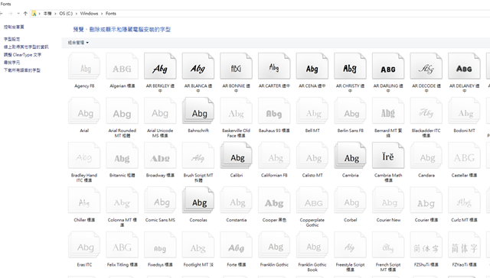The height and width of the screenshot is (278, 490).
Task: Open 調整 ClearType 文字 link
Action: pyautogui.click(x=22, y=54)
